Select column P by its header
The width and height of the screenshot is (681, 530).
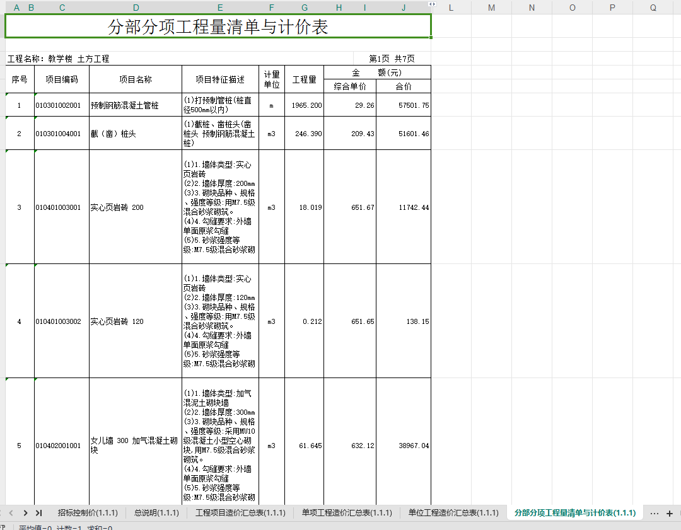coord(612,8)
